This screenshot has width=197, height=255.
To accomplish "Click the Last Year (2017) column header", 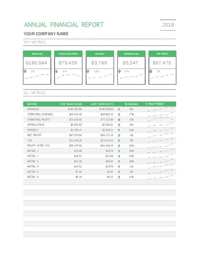I will coord(102,104).
